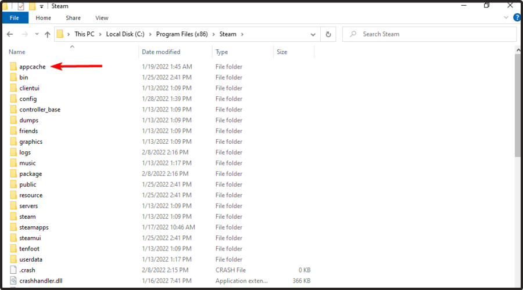Click steamapps date 1/17/2022 10:46 AM
This screenshot has height=290, width=523.
(169, 227)
